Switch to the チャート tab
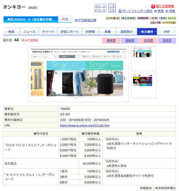This screenshot has width=179, height=191. pyautogui.click(x=48, y=32)
